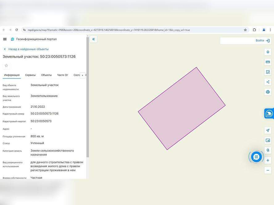This screenshot has width=274, height=205.
Task: Switch to the Сервисы tab
Action: (x=30, y=75)
